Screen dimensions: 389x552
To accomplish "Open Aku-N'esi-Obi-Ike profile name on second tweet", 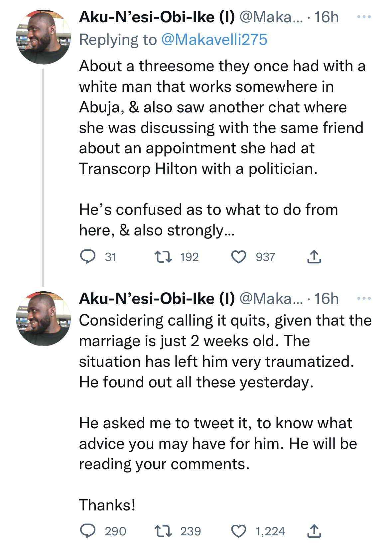I will 157,299.
